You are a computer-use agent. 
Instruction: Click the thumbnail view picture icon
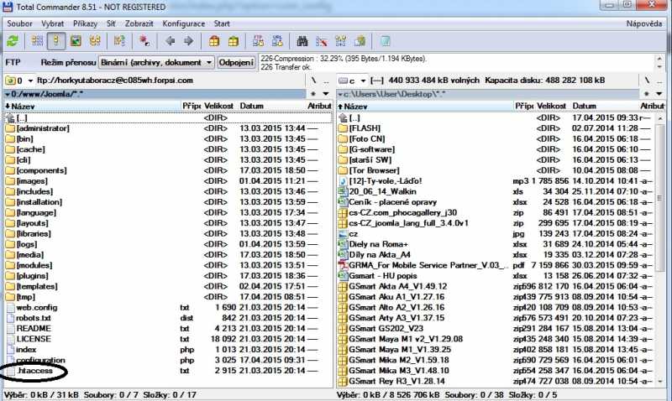point(75,40)
